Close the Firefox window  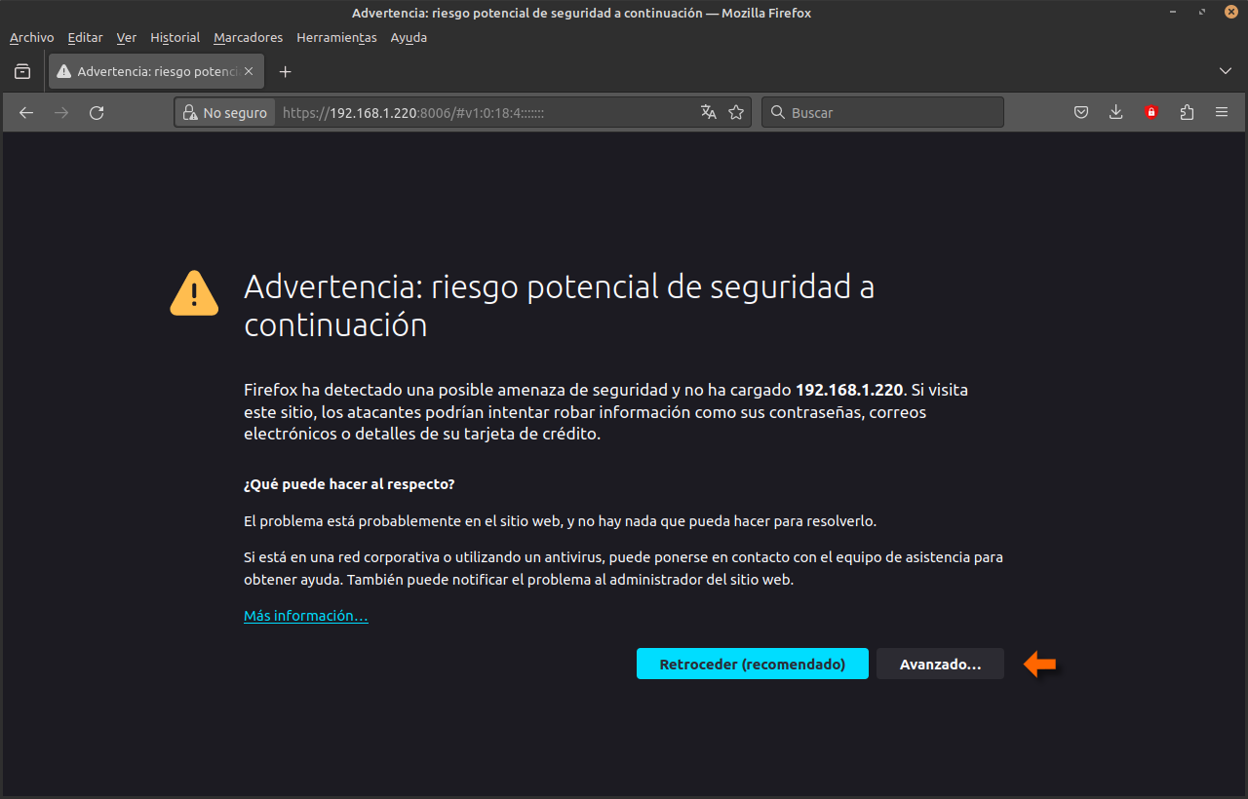click(1231, 13)
